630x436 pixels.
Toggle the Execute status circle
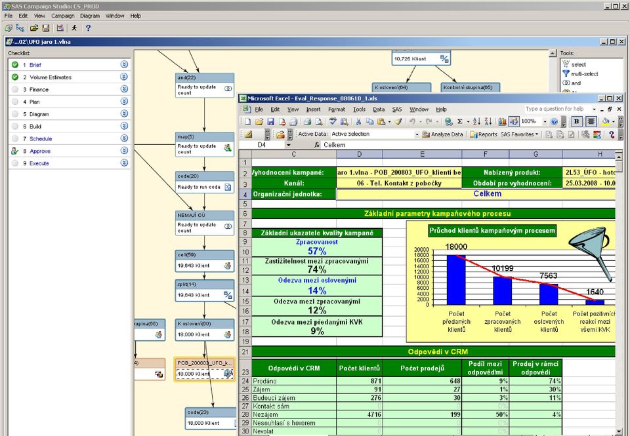click(x=15, y=163)
